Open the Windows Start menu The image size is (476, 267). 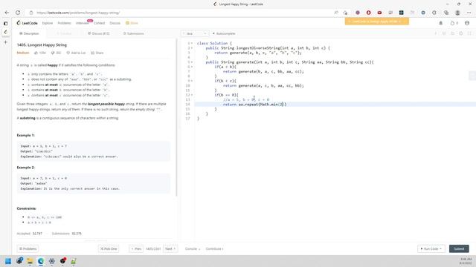(8, 261)
